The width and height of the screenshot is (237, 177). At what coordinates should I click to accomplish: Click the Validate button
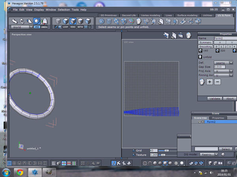214,99
